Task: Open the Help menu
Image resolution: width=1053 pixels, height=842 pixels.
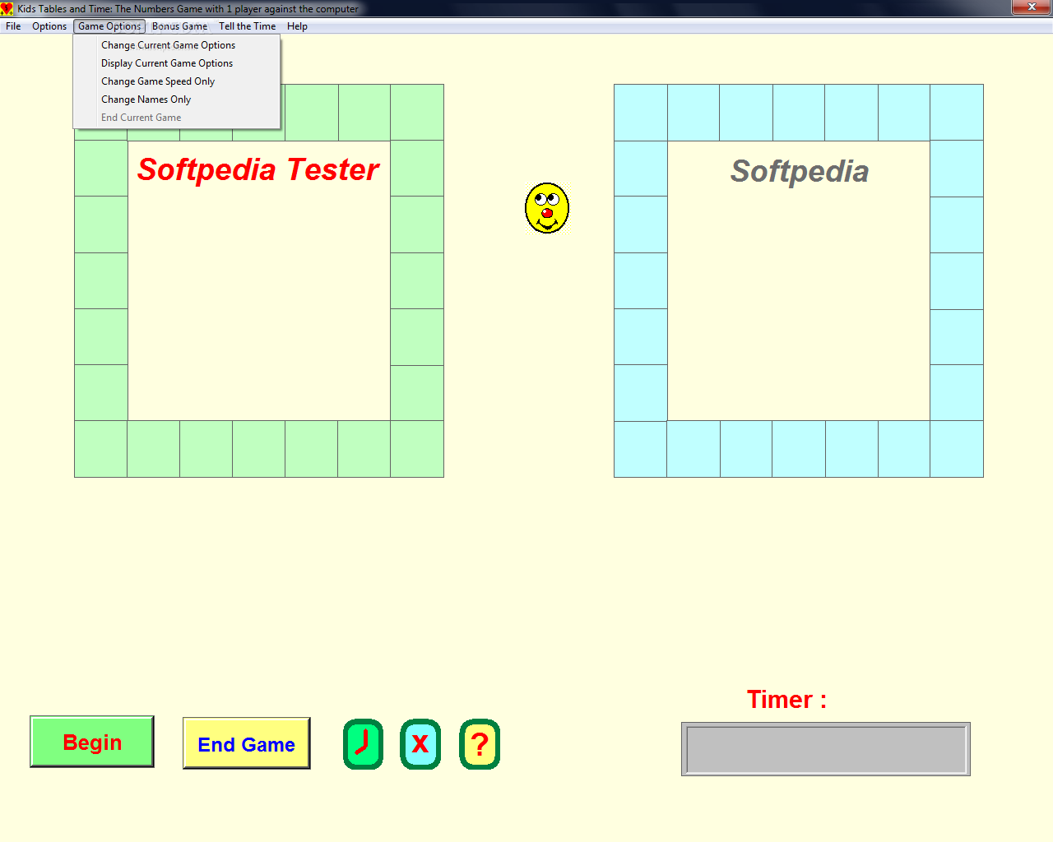Action: coord(297,26)
